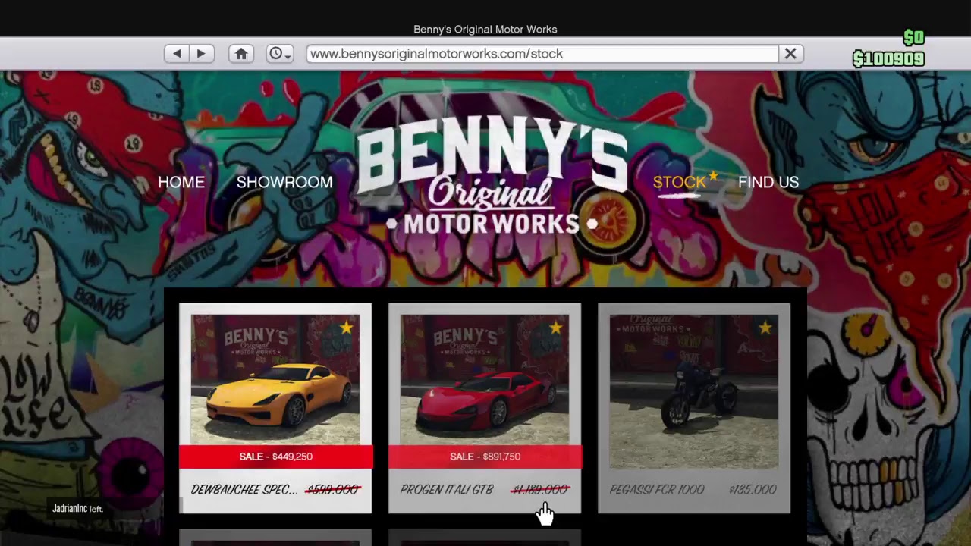
Task: Click the PROGEN ITALI GTB vehicle name
Action: tap(447, 490)
